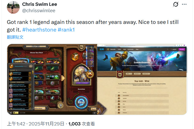Click the rank 1 legend badge
194x129 pixels.
tap(75, 57)
